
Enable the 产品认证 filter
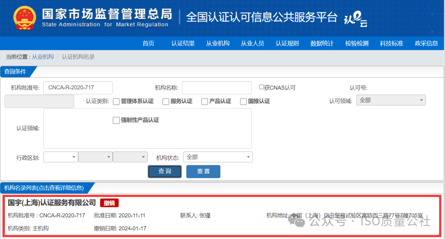coord(204,101)
